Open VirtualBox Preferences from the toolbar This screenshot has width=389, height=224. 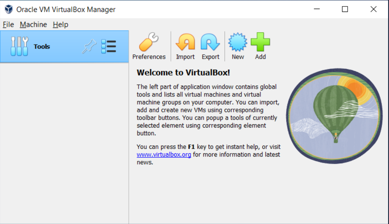point(149,46)
